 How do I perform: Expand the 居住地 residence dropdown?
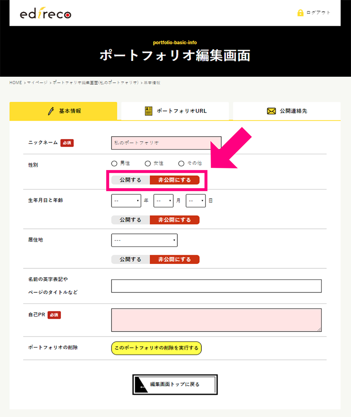(x=144, y=240)
